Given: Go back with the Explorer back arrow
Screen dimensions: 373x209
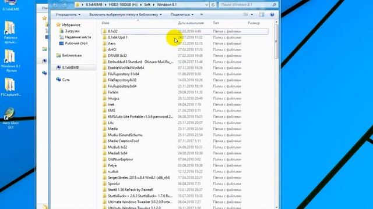Looking at the screenshot, I should pos(55,5).
